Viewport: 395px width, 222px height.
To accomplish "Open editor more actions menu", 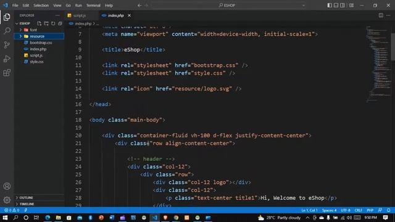I will pyautogui.click(x=388, y=15).
